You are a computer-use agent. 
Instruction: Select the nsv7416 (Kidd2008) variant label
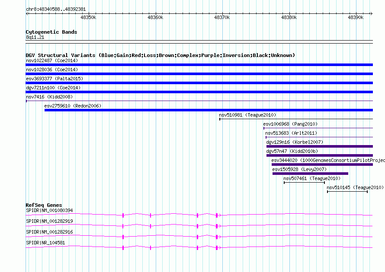click(49, 97)
